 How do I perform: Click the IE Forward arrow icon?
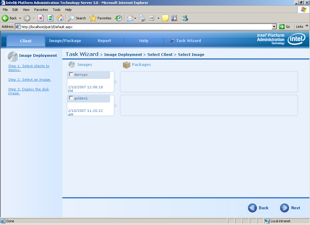27,18
